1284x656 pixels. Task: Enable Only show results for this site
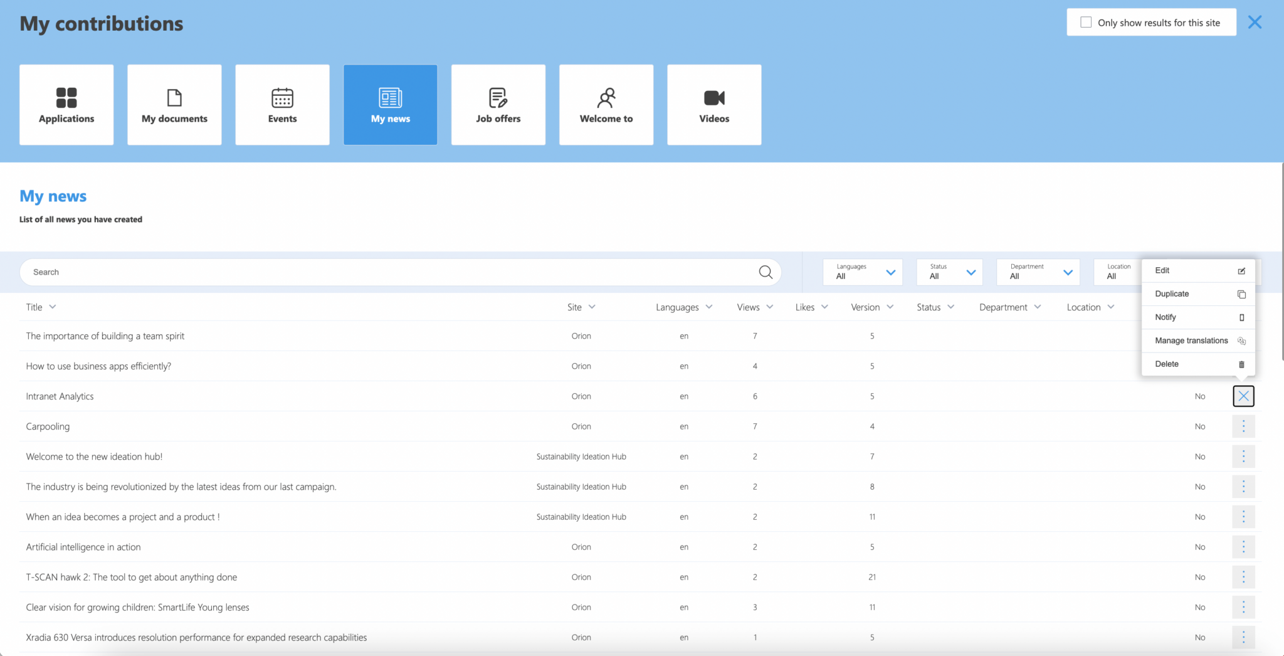click(1086, 21)
